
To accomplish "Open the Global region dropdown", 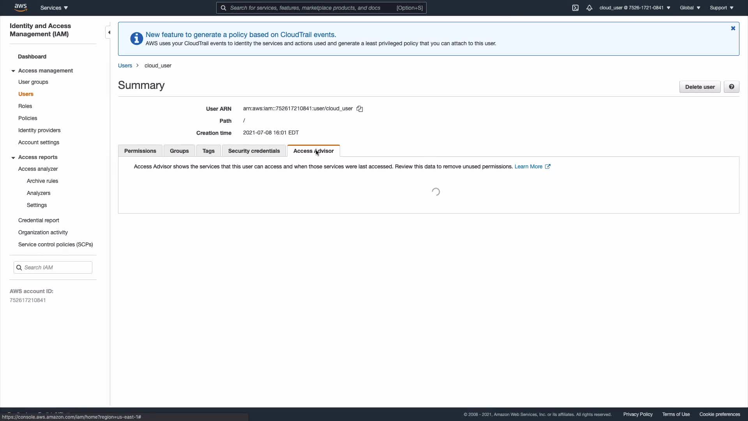I will coord(690,8).
